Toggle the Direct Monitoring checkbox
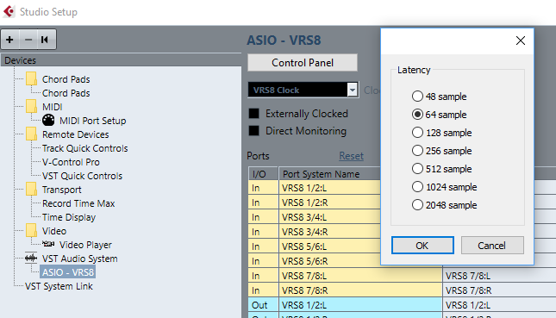This screenshot has width=556, height=318. pos(254,131)
